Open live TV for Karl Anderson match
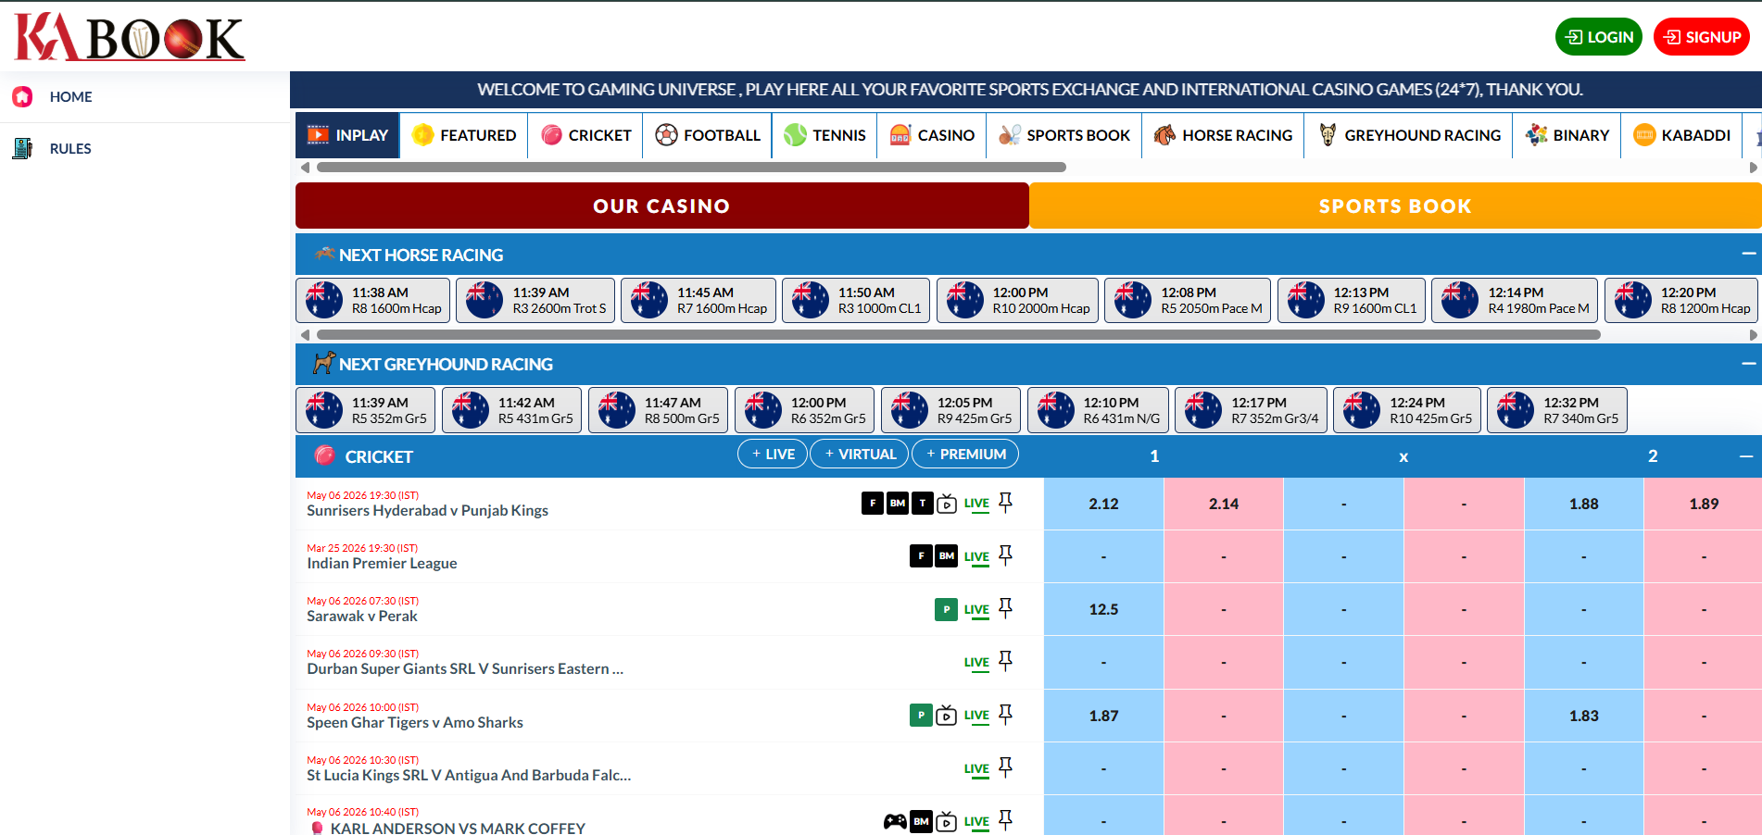 (946, 821)
